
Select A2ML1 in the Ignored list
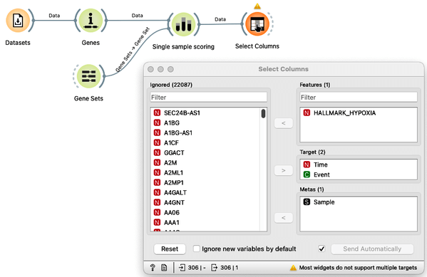click(x=205, y=173)
